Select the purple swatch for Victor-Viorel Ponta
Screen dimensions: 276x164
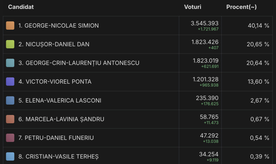point(10,81)
